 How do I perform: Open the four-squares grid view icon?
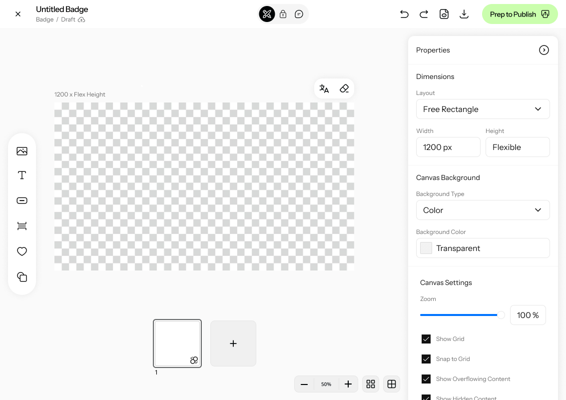click(x=371, y=384)
